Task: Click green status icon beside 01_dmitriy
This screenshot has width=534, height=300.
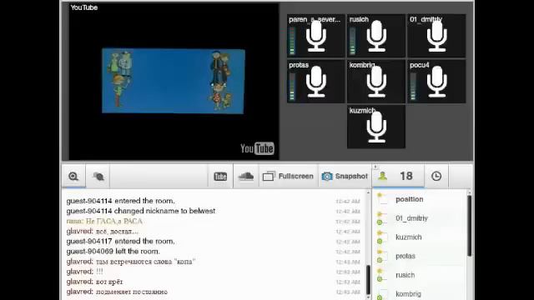Action: [x=380, y=222]
